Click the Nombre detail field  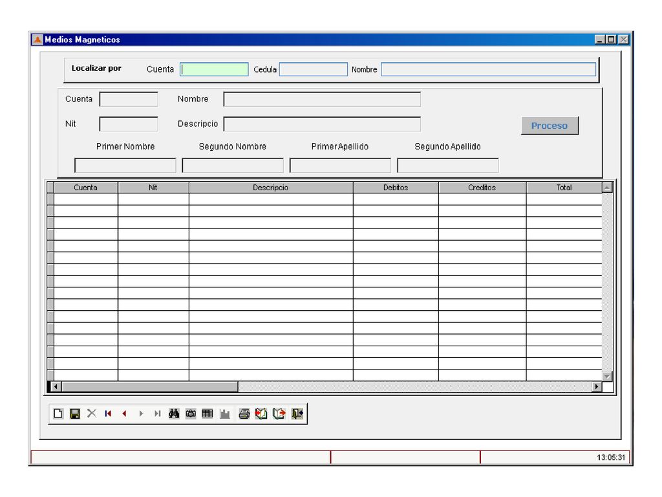point(322,99)
